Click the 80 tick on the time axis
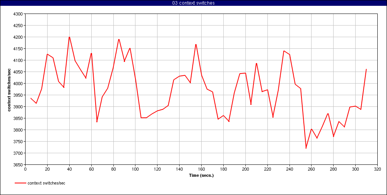 click(113, 169)
